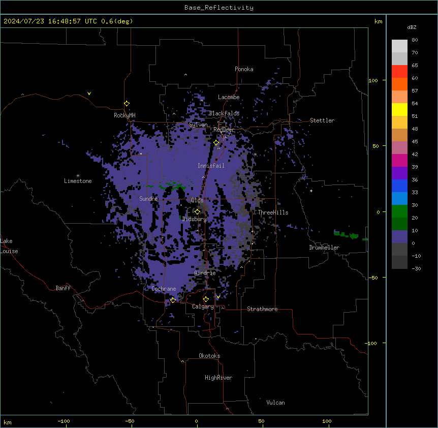438x428 pixels.
Task: Select the Limestone map label
Action: tap(78, 181)
